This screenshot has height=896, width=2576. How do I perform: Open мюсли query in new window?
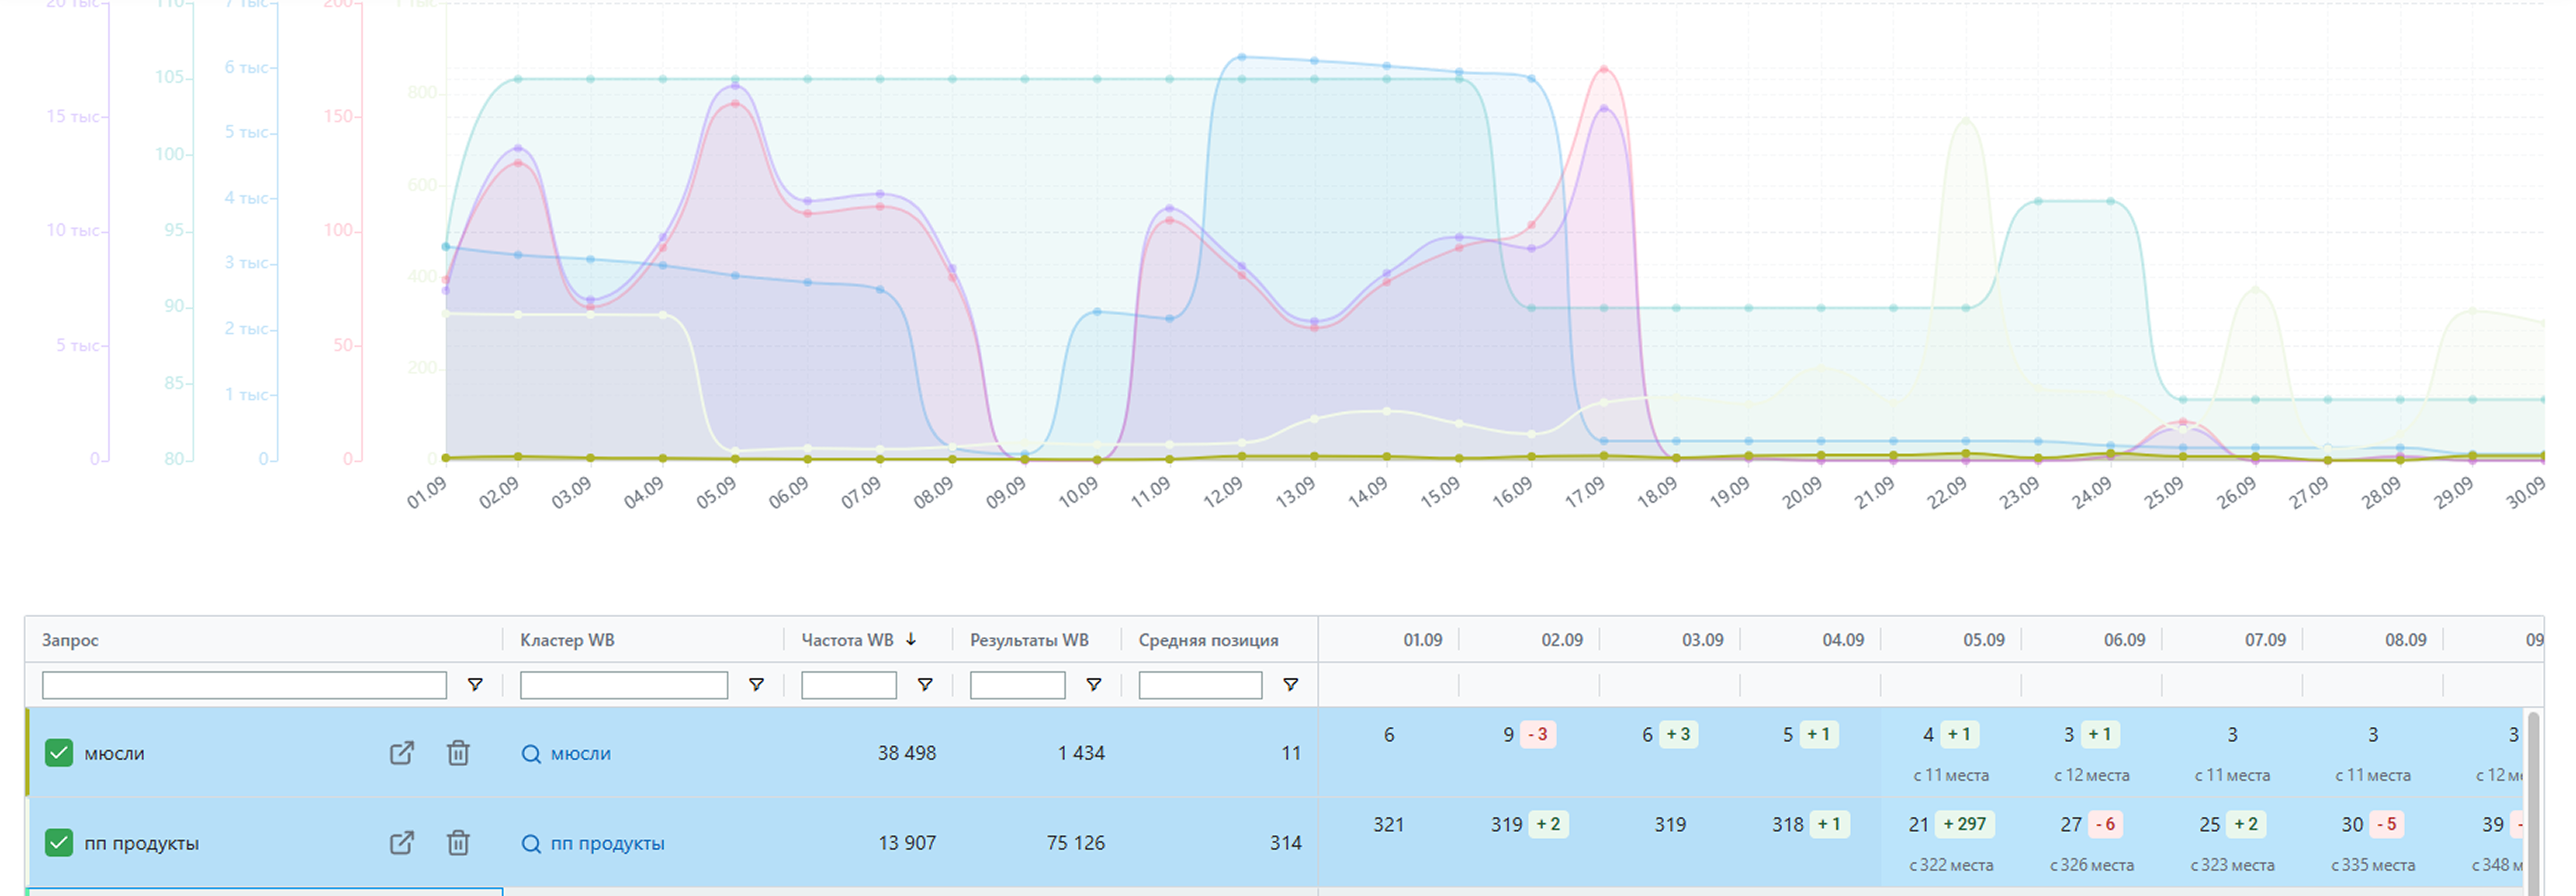[x=401, y=753]
